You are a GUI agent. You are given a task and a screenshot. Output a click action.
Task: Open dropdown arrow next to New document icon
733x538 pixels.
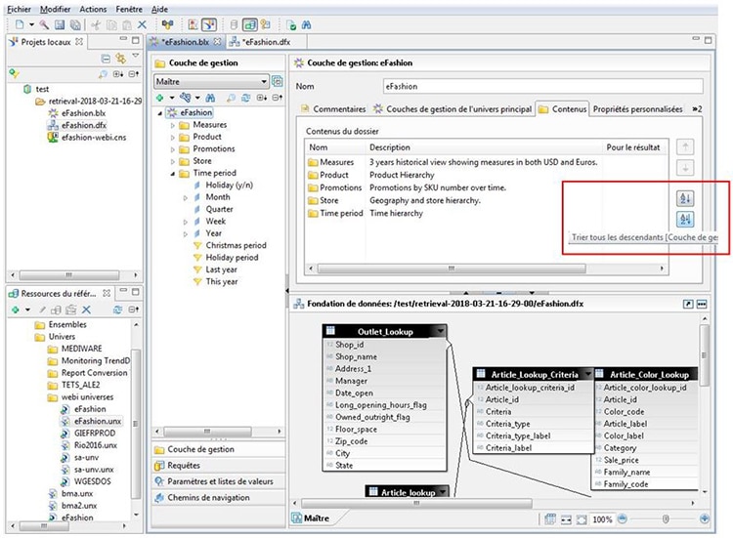coord(32,24)
